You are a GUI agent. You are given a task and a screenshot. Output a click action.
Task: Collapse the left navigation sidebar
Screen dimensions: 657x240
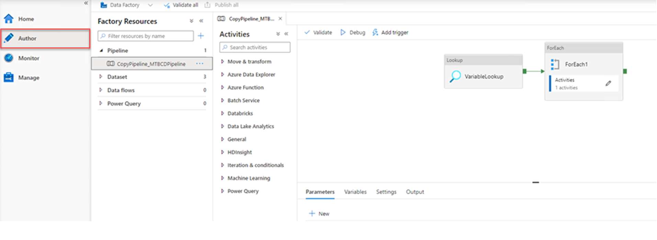pyautogui.click(x=86, y=3)
